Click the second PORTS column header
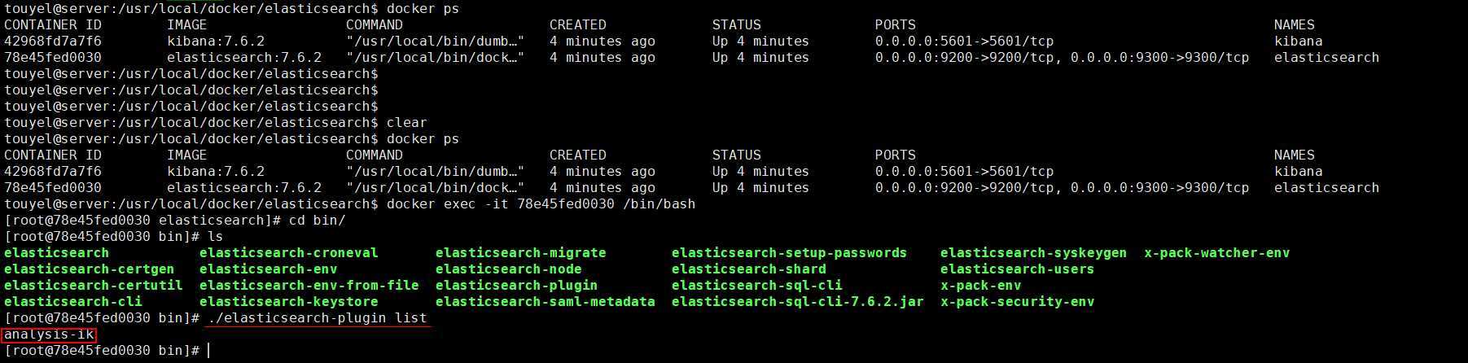1468x363 pixels. (x=895, y=155)
